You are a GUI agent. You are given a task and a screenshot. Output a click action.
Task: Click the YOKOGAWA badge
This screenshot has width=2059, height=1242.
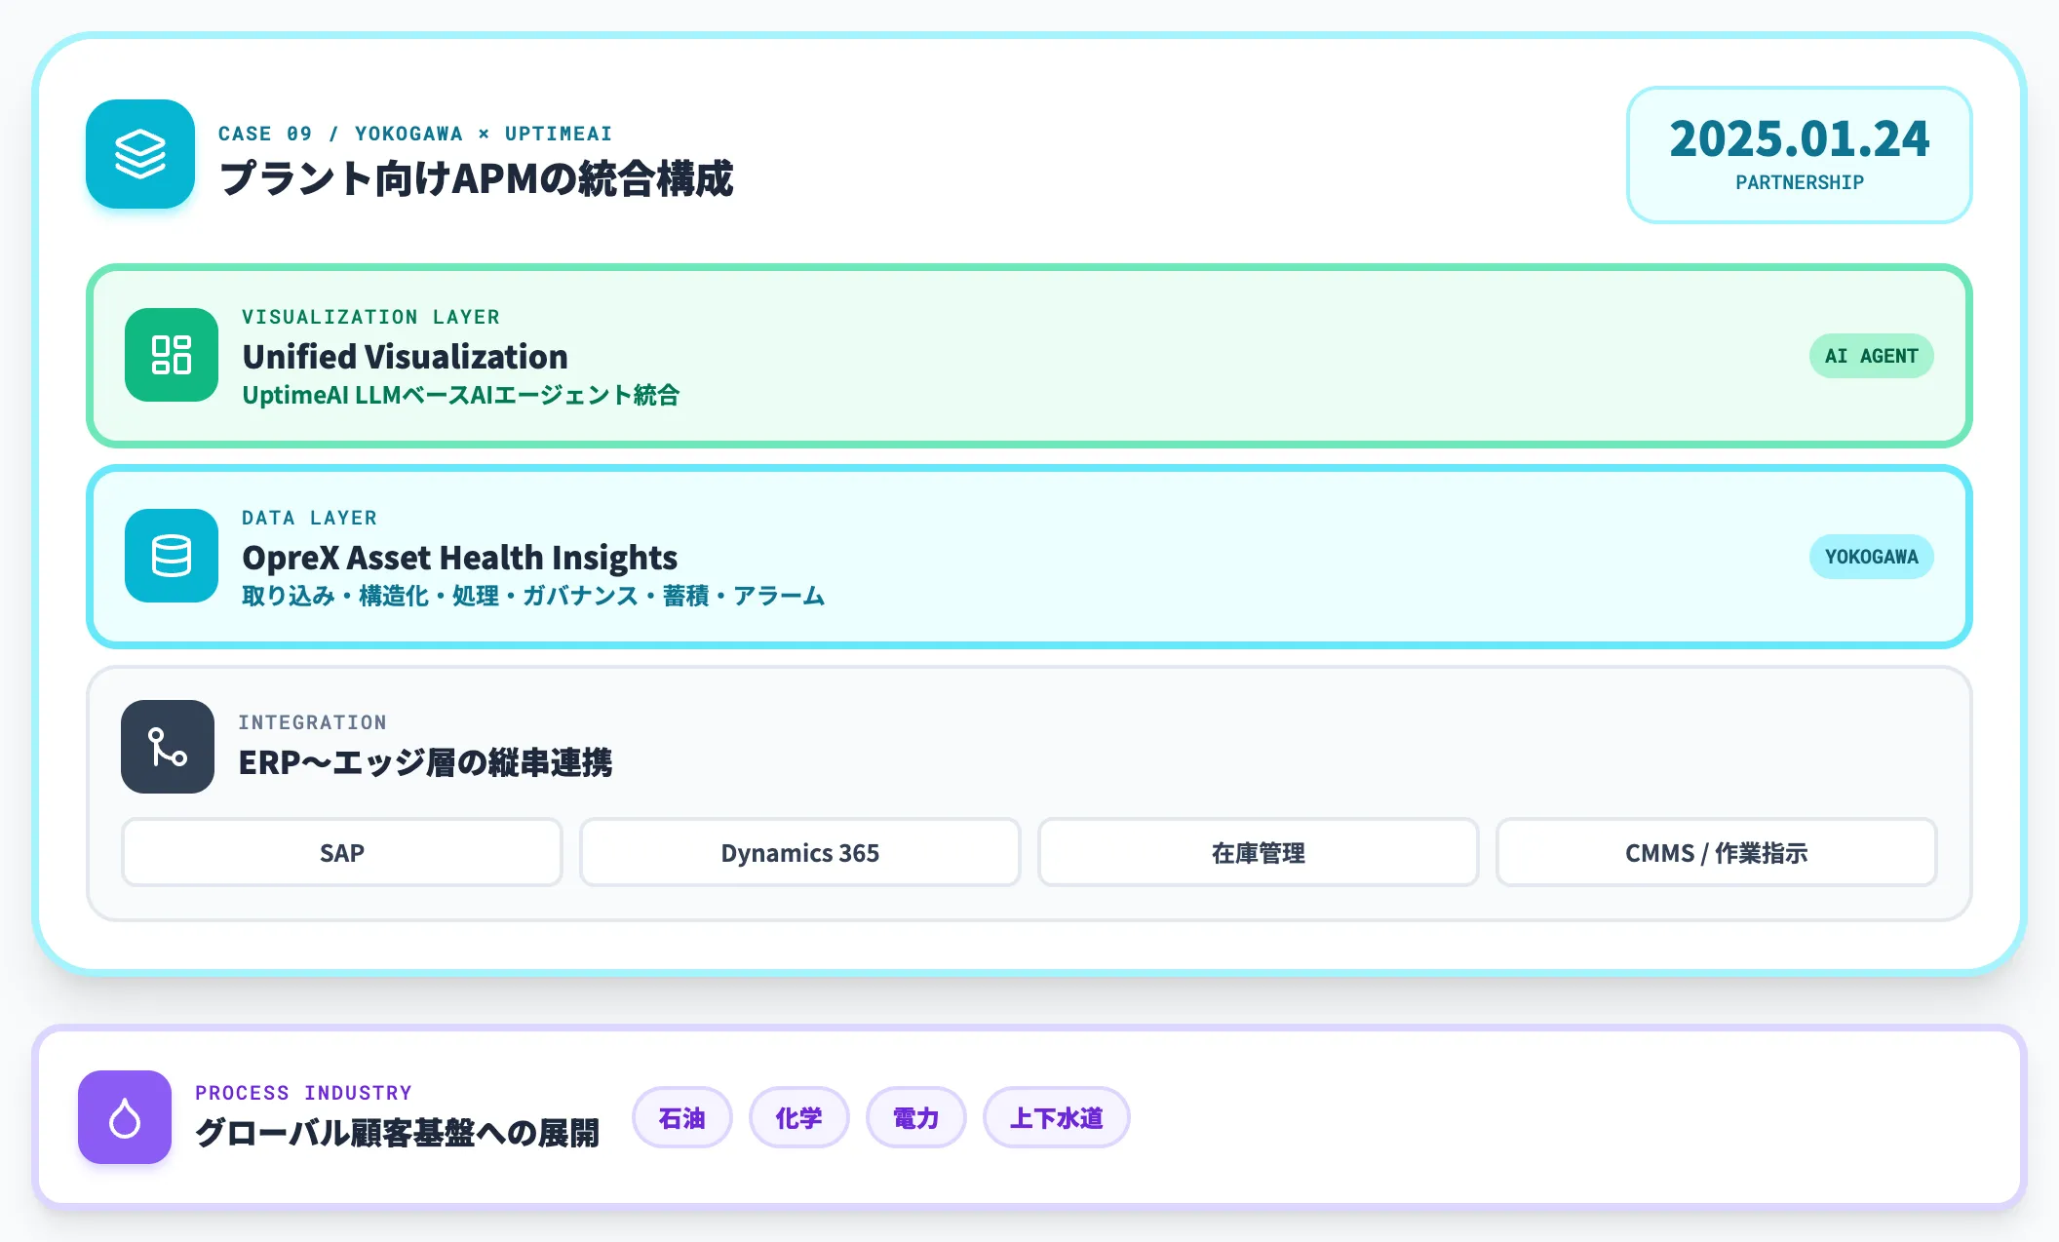(x=1872, y=557)
